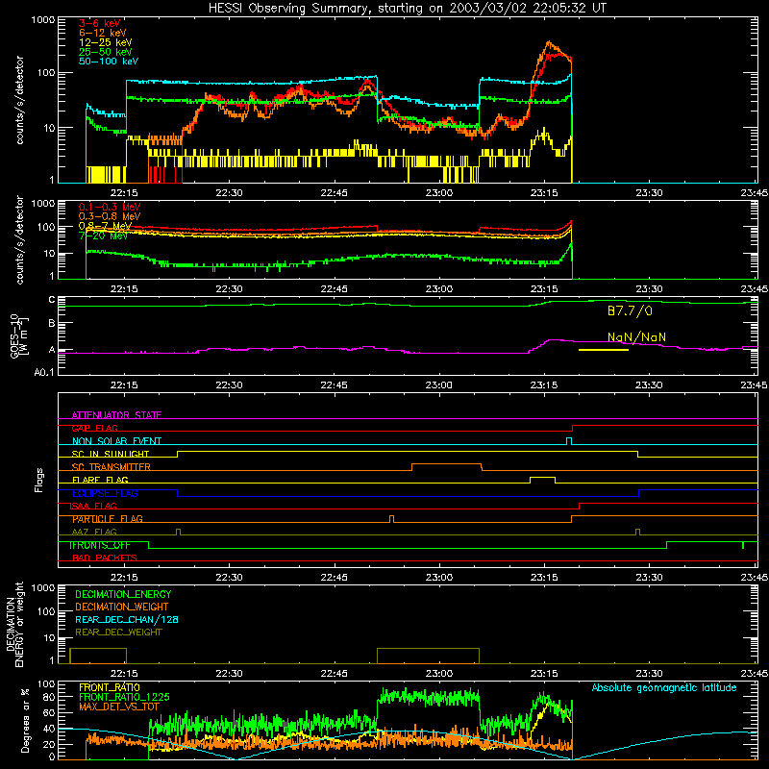The width and height of the screenshot is (769, 769).
Task: Click the REAR_DEC_CHAN/128 legend label
Action: pos(127,619)
